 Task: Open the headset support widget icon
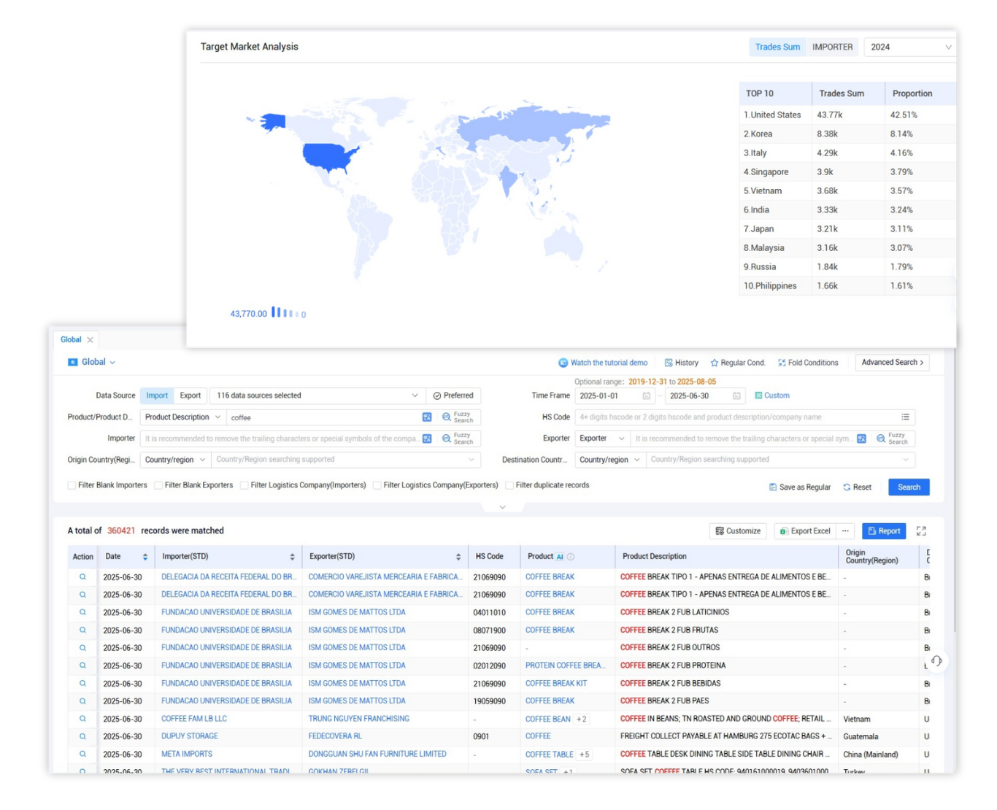click(x=936, y=661)
